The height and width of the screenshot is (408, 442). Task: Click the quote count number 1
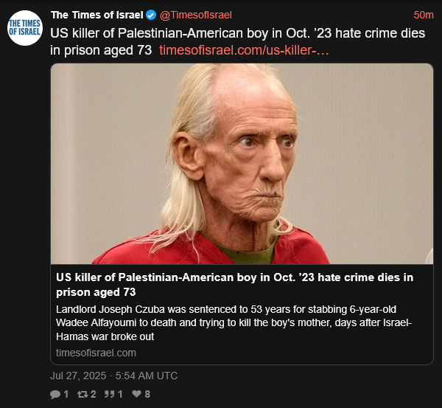120,394
